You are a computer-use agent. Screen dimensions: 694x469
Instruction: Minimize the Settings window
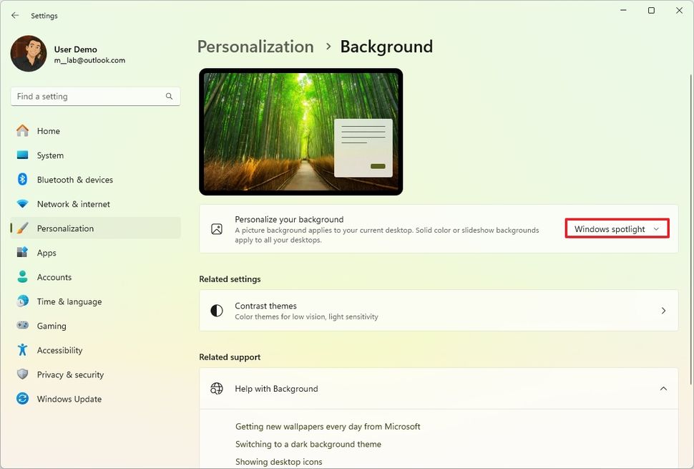623,10
